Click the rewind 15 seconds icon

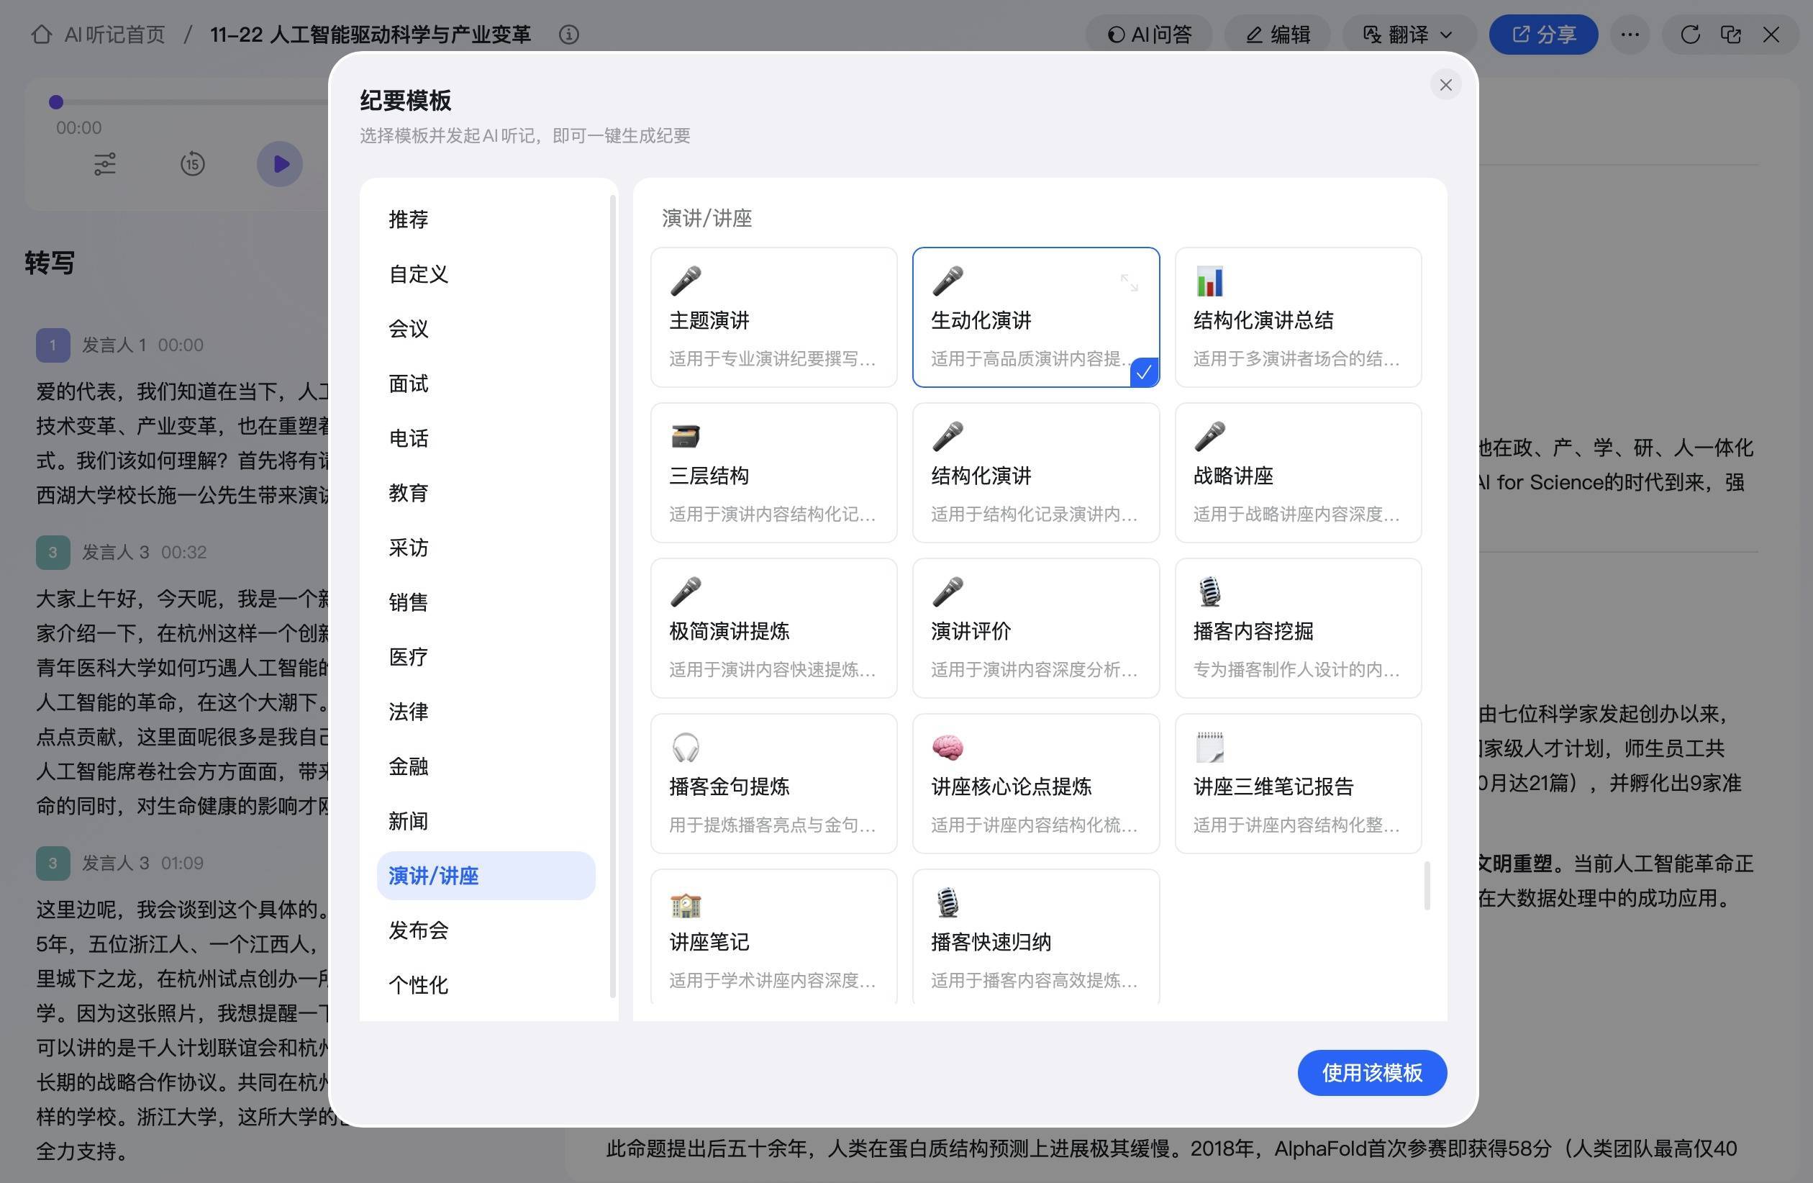[x=193, y=164]
